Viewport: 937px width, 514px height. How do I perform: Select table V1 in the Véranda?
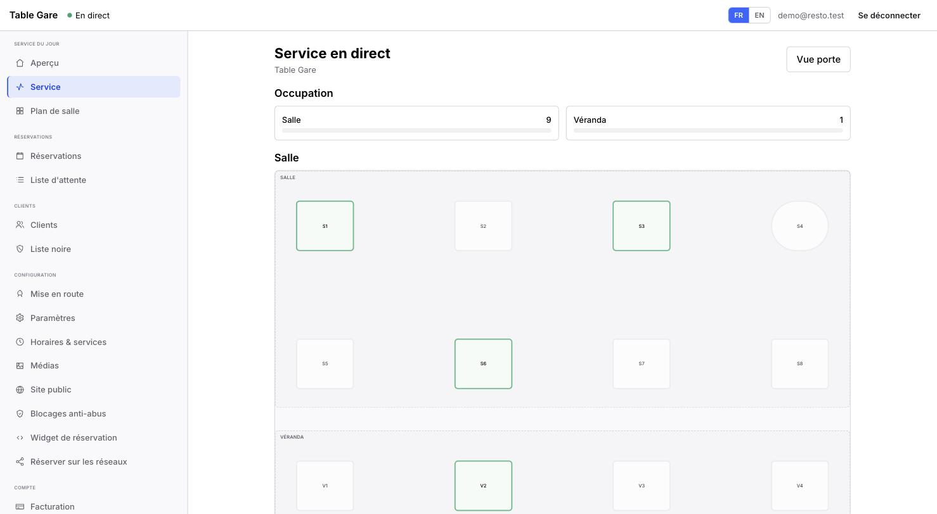325,486
